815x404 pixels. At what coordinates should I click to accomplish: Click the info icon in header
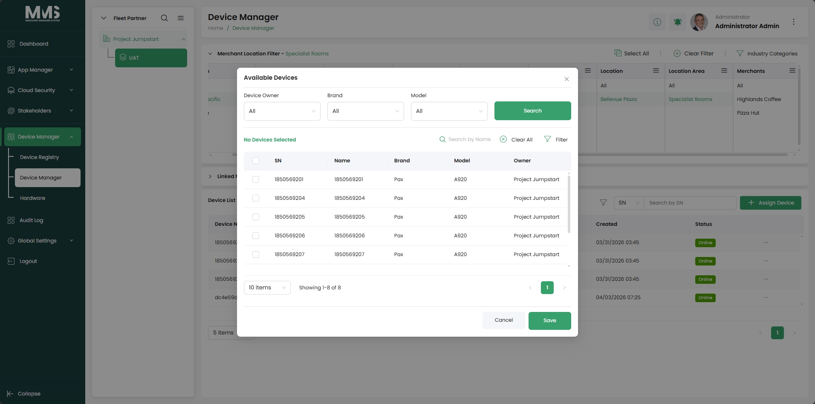pos(657,22)
